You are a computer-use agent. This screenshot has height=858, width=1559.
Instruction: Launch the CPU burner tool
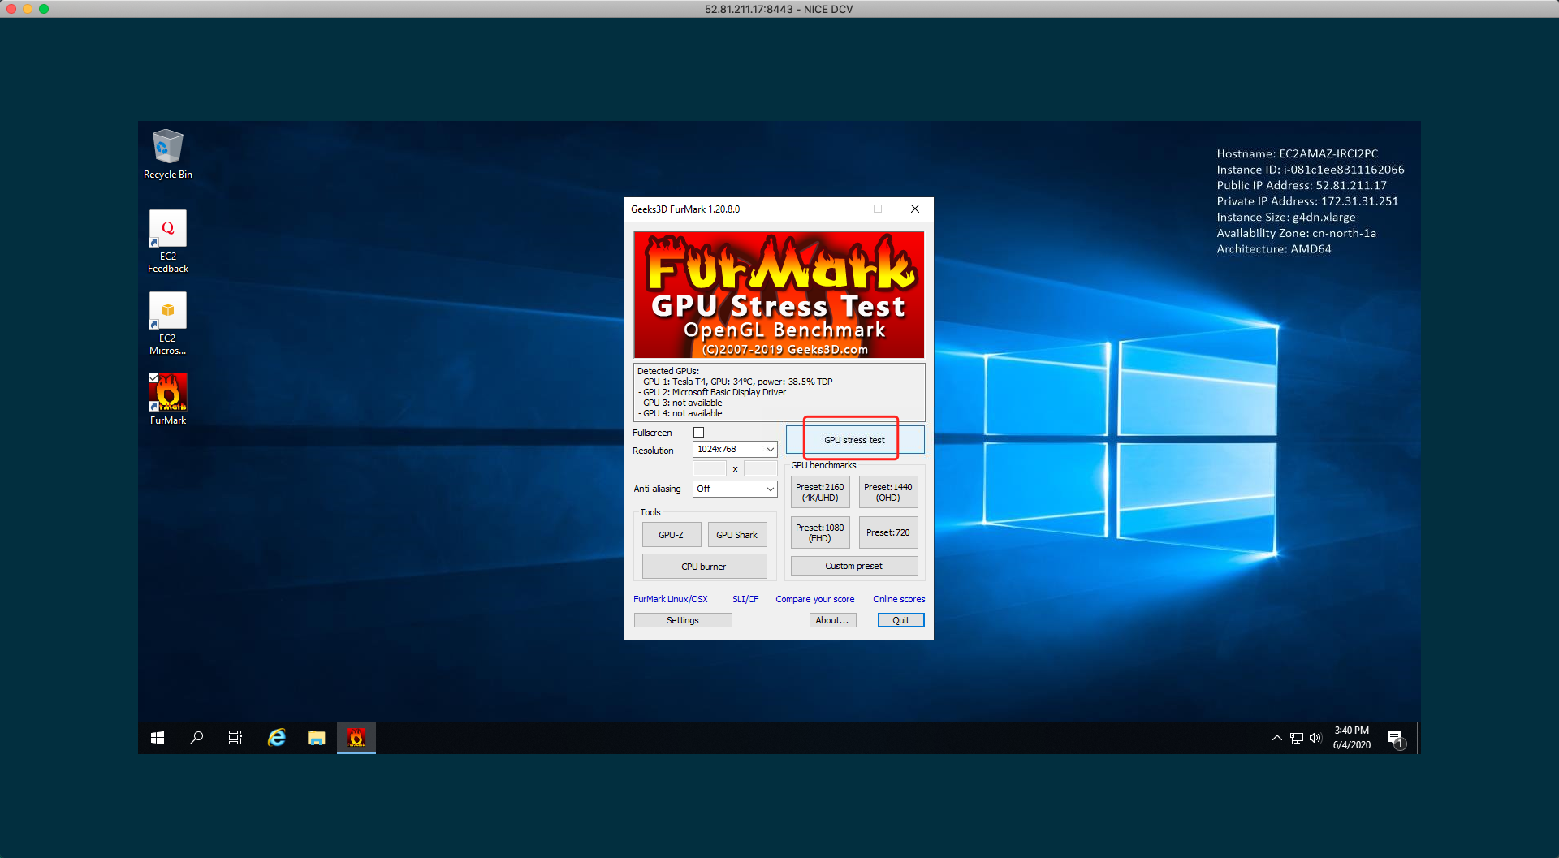pos(704,567)
